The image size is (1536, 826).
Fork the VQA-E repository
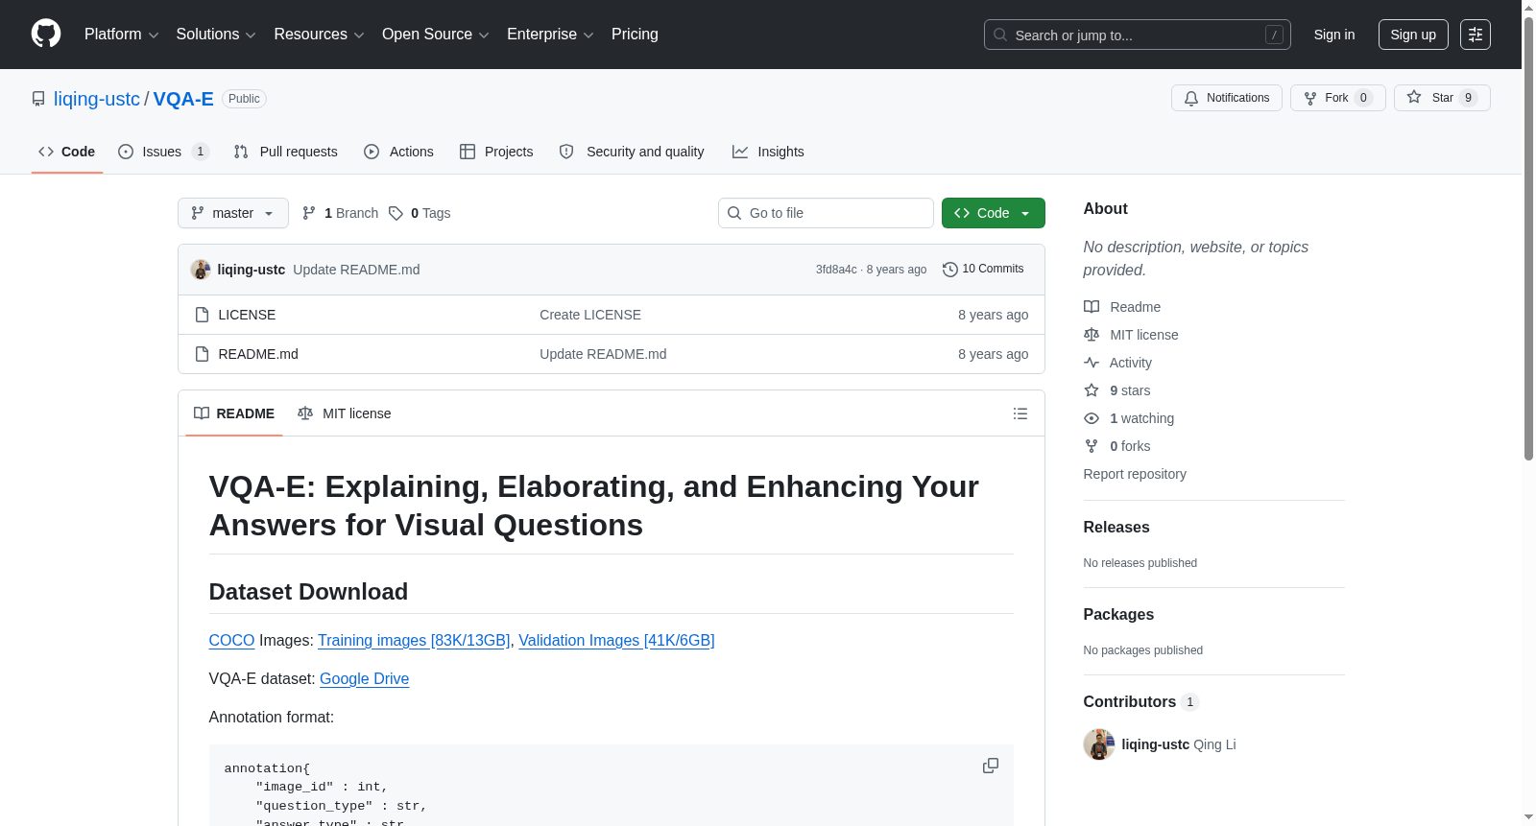pos(1337,98)
